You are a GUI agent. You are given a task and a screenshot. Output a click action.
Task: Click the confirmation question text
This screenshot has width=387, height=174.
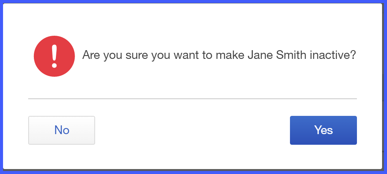219,55
